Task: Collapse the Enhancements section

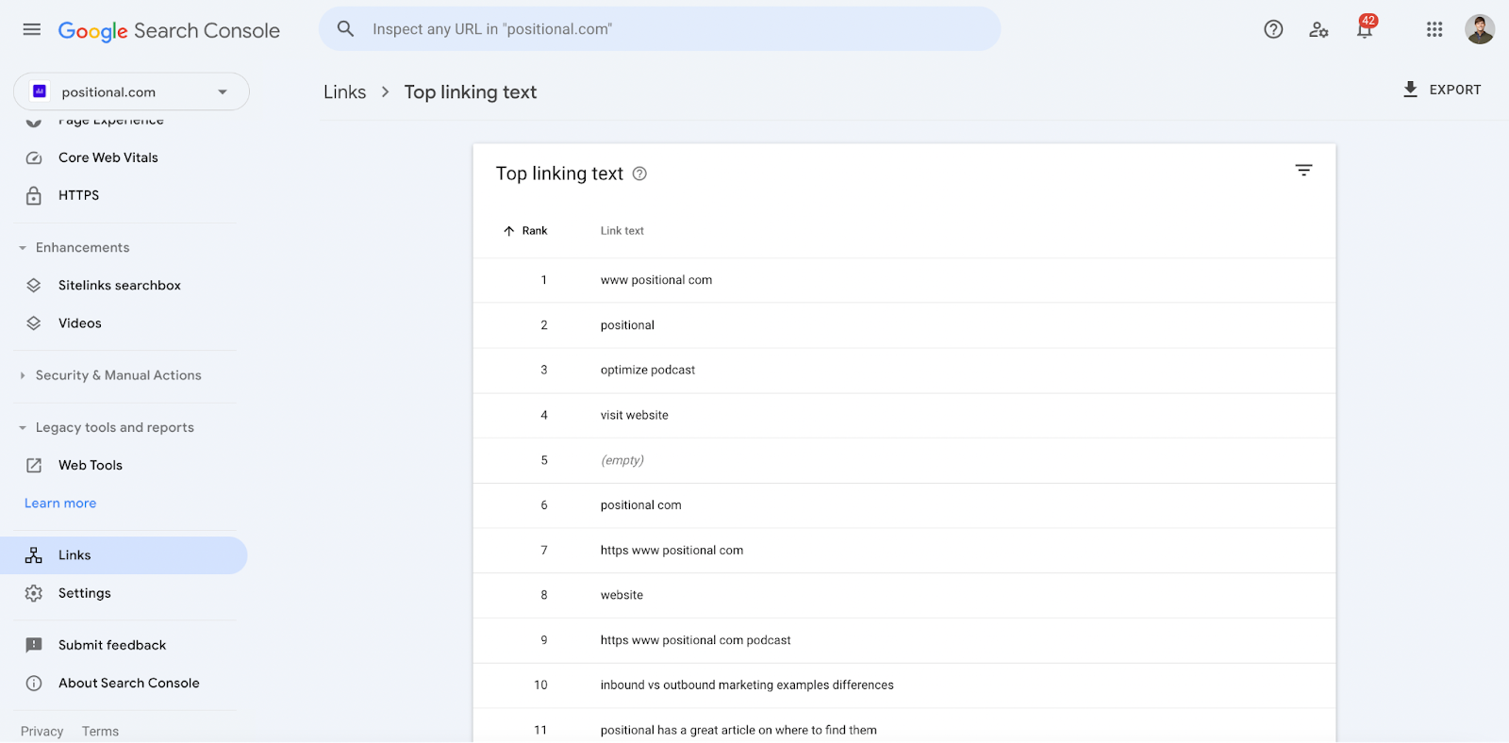Action: [x=23, y=248]
